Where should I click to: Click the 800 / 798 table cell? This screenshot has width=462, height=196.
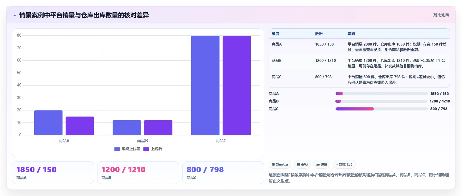click(x=323, y=77)
